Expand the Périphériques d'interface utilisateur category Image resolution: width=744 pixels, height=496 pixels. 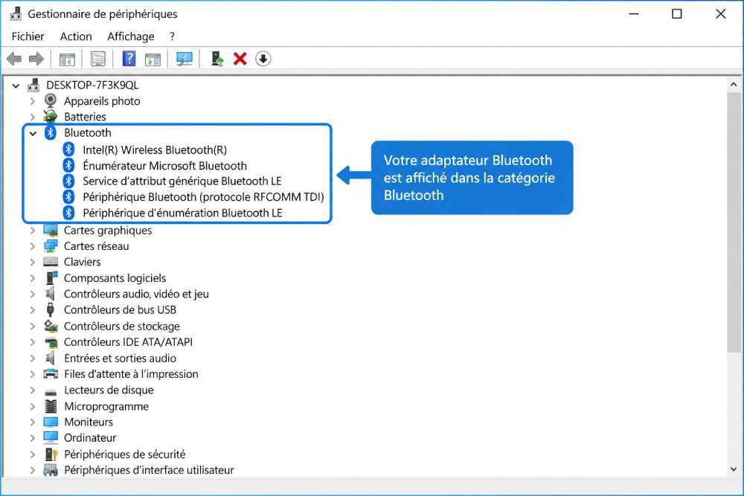tap(32, 471)
